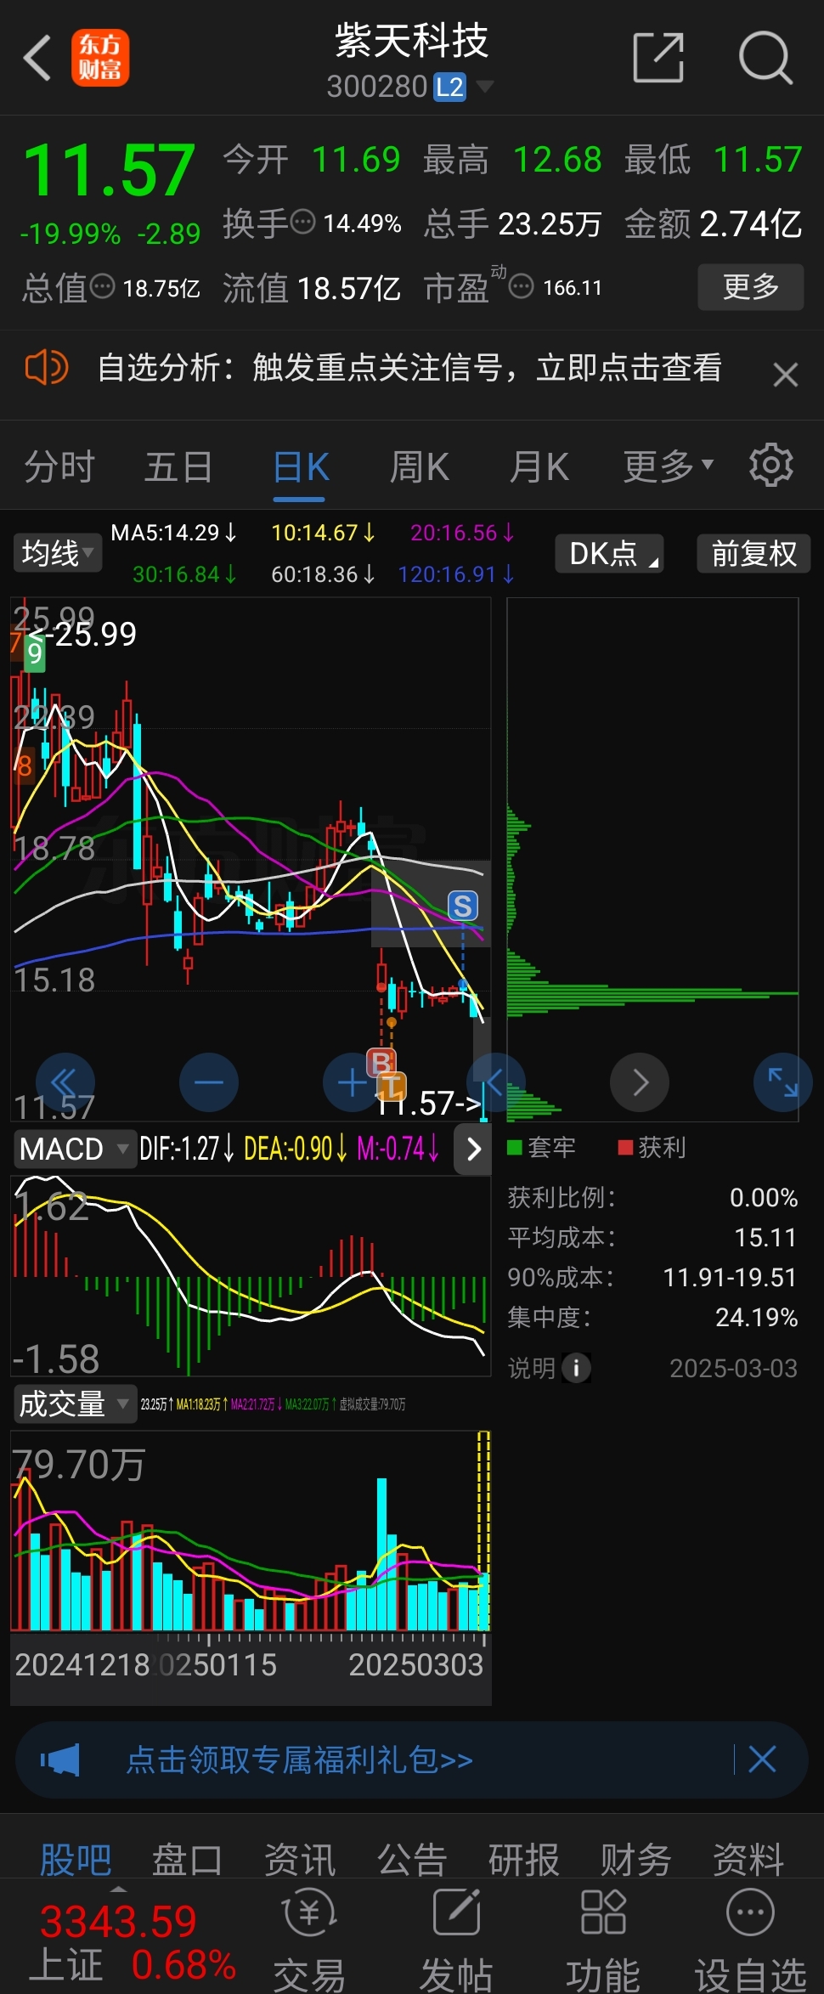Screen dimensions: 824x1994
Task: Tap the 上证 3343.59 index ticker
Action: (x=133, y=1943)
